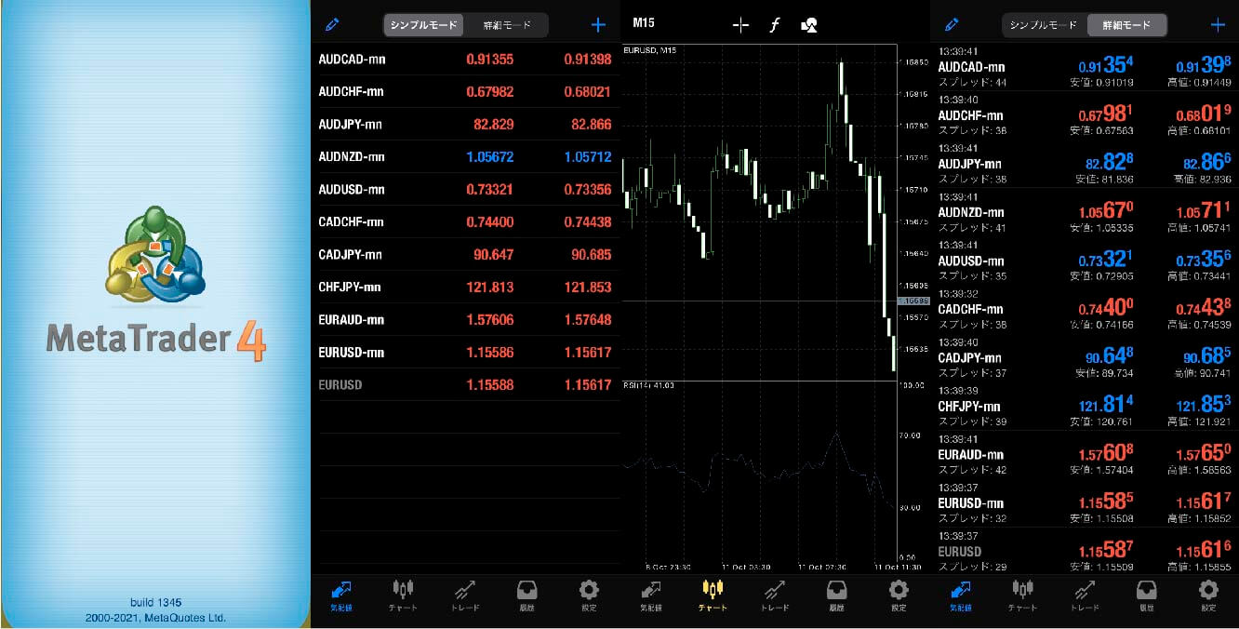Select AUDUSD-mn row in detailed mode list
The width and height of the screenshot is (1239, 629).
coord(1085,261)
